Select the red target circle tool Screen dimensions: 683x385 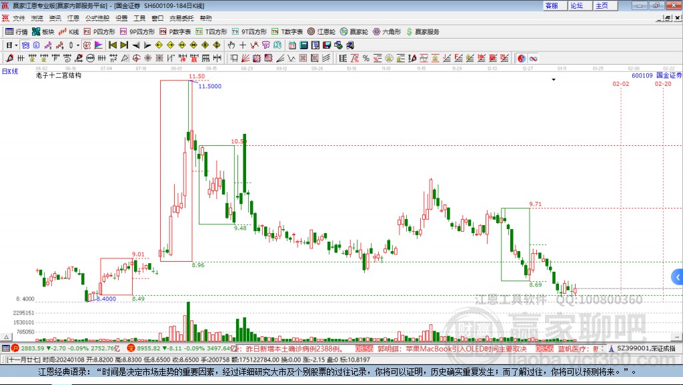136,59
